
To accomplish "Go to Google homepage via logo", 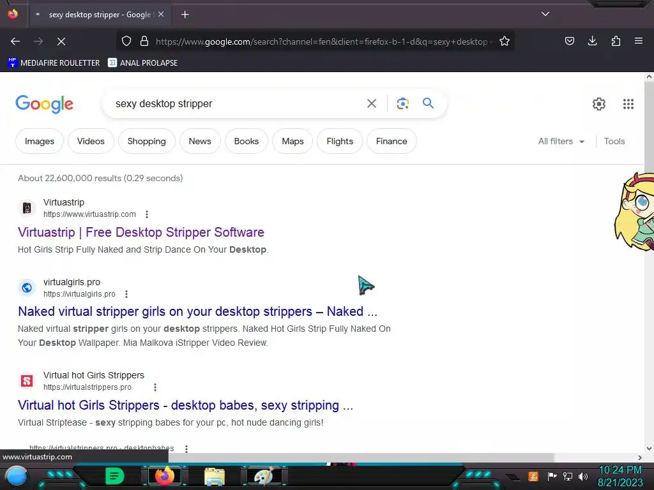I will click(44, 104).
